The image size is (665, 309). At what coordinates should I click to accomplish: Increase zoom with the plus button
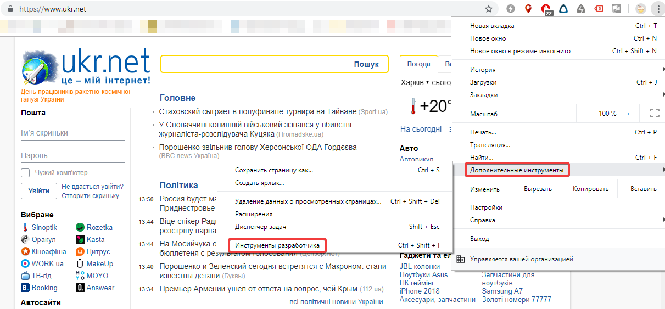[x=628, y=114]
